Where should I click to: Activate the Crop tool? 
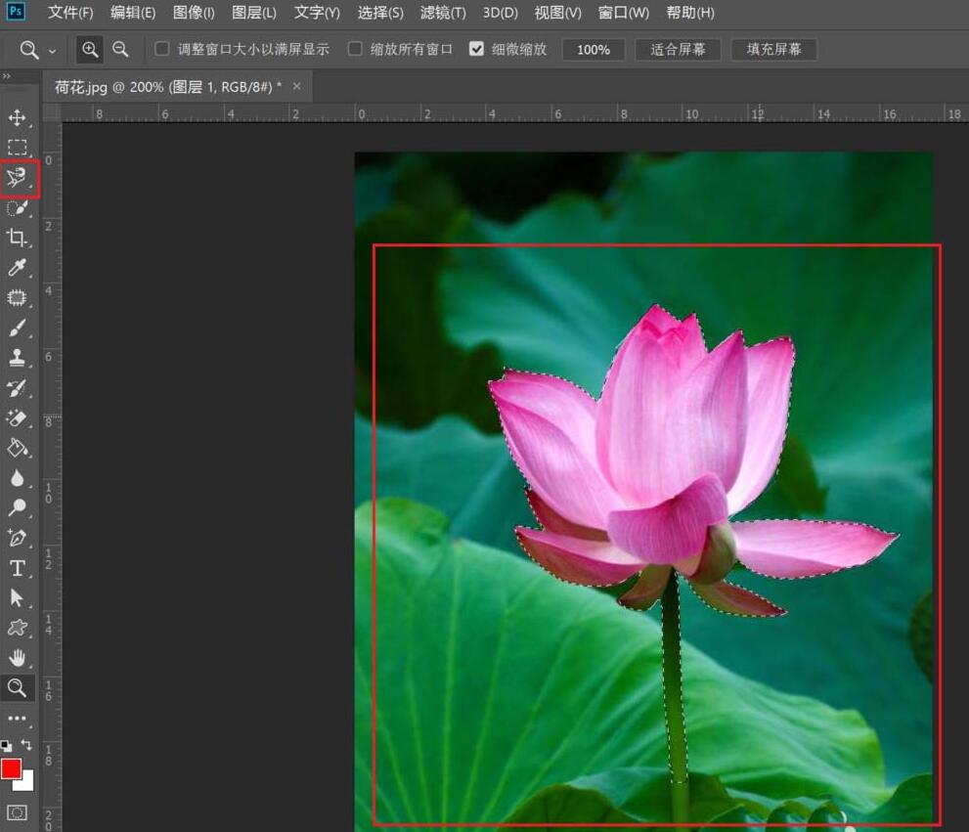18,240
